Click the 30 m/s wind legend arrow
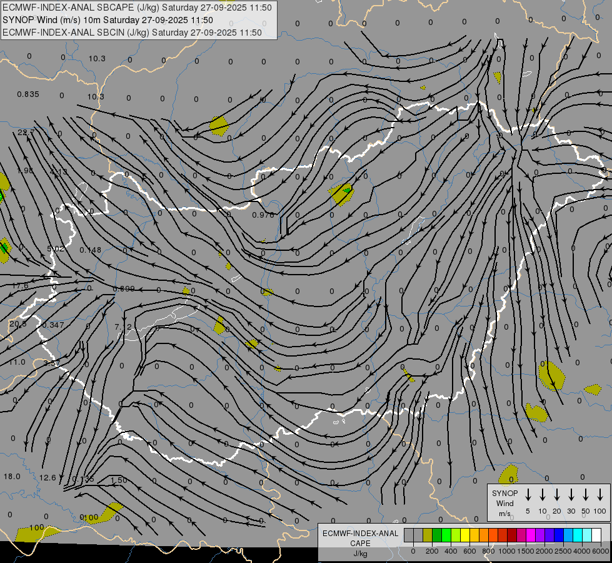Viewport: 612px width, 563px height. click(571, 495)
